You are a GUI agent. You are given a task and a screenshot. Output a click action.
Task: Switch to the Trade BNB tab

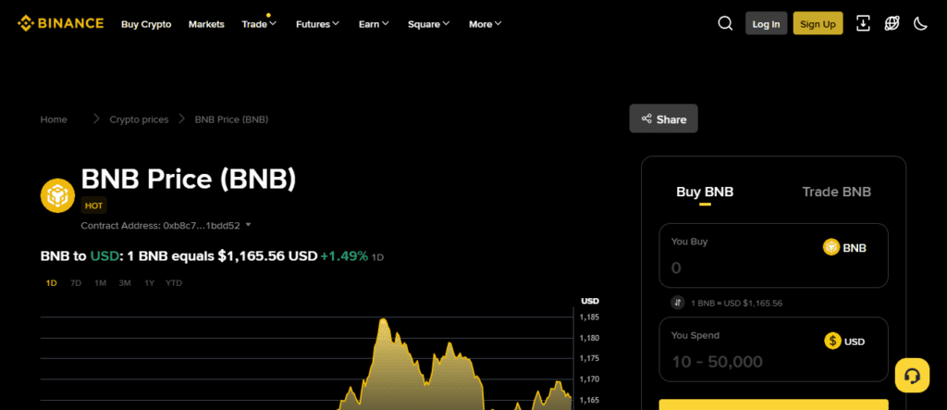[x=836, y=192]
